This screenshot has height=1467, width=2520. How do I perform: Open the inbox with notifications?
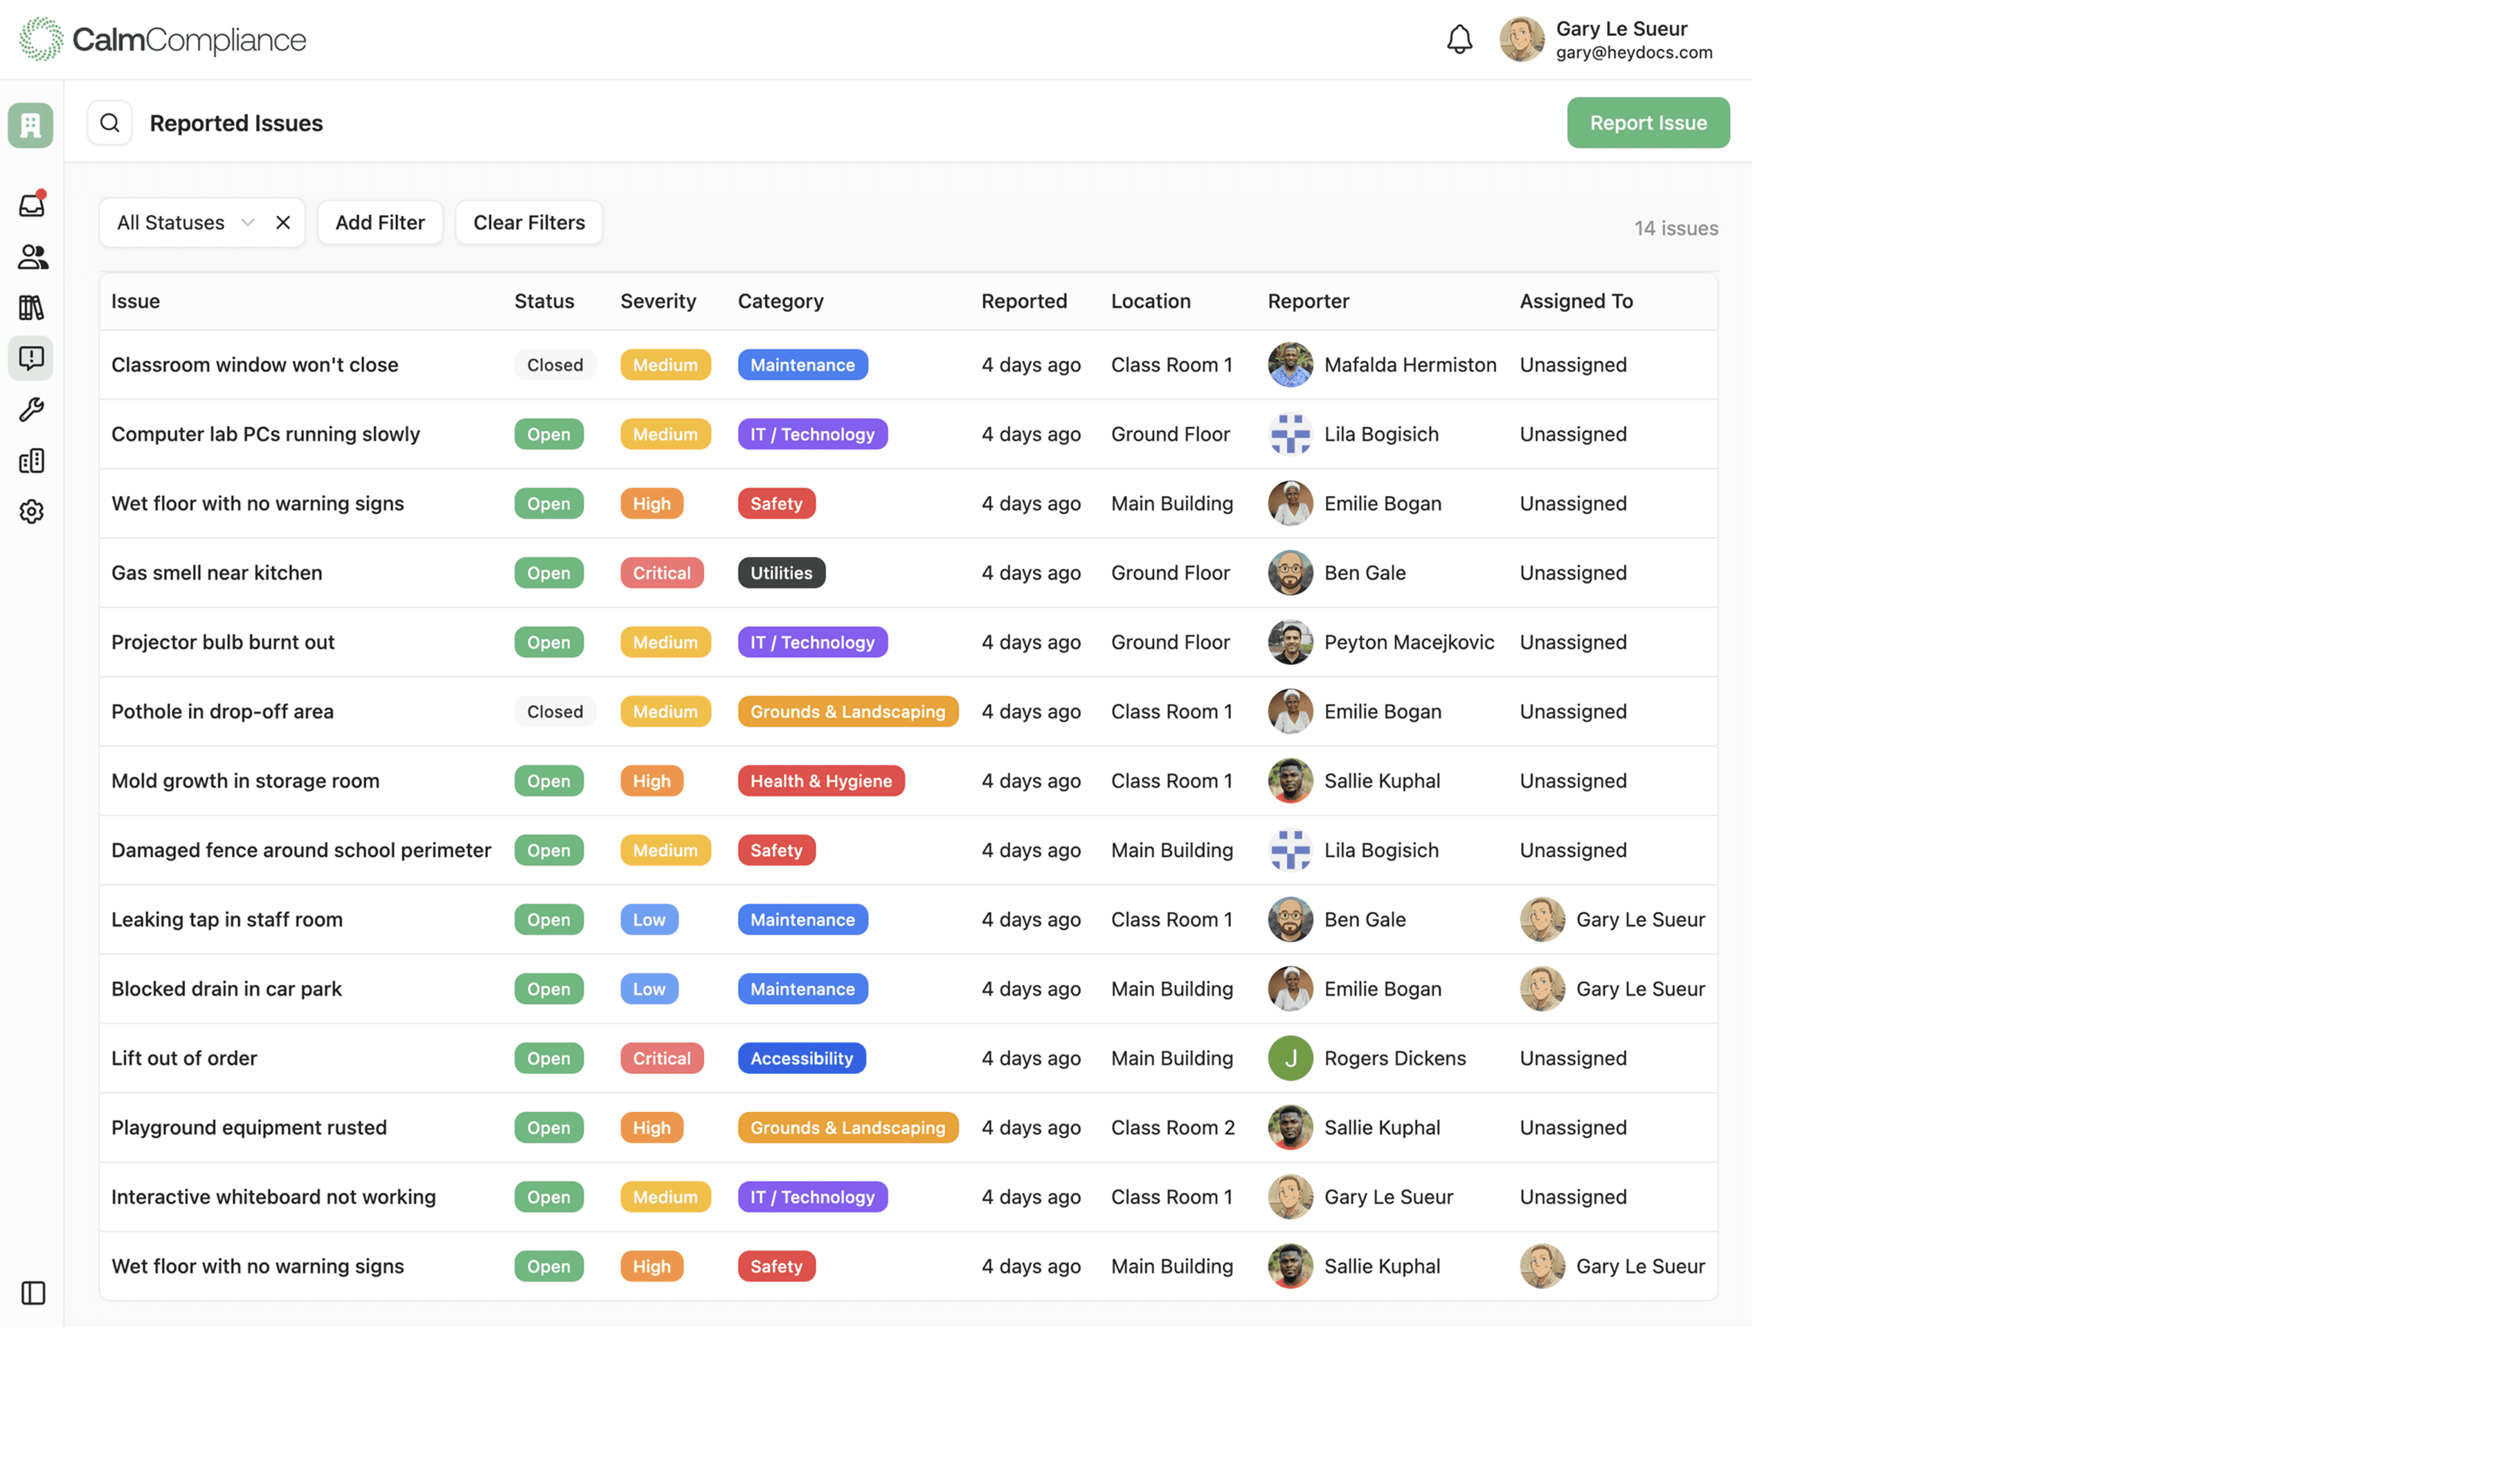click(x=31, y=205)
